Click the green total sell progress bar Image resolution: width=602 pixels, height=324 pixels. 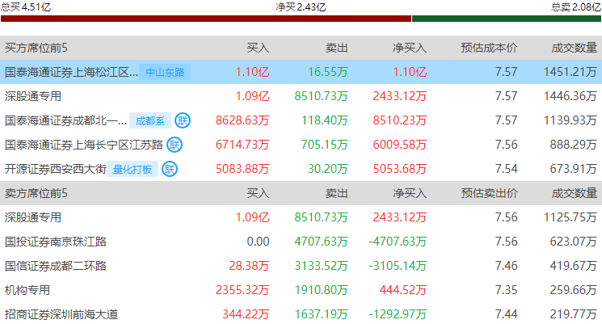pos(507,19)
